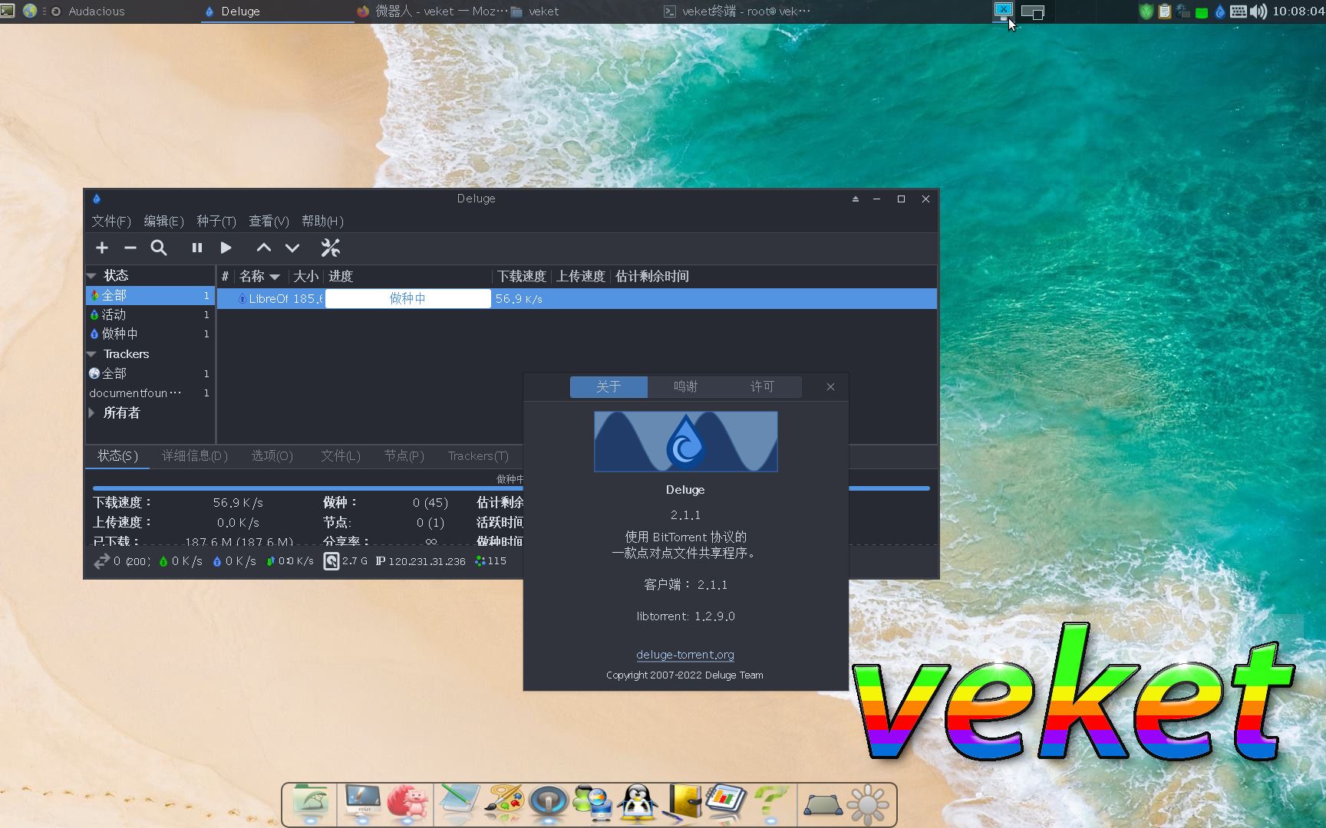Collapse the Trackers filter section

coord(91,354)
